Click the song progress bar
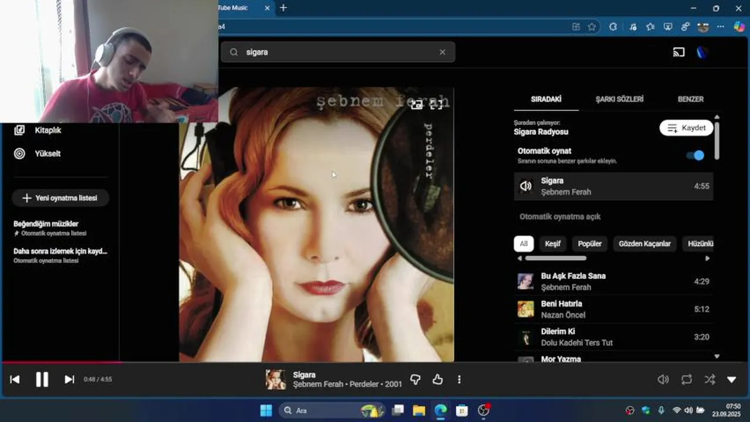Viewport: 750px width, 422px height. 375,362
